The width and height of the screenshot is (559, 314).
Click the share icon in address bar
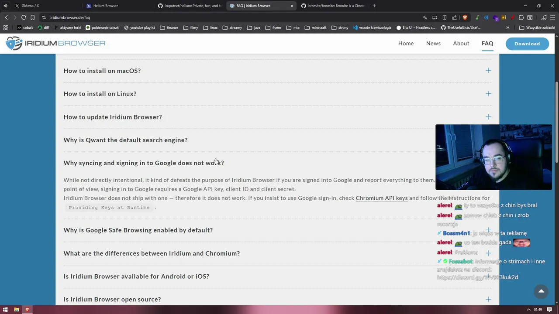click(455, 17)
